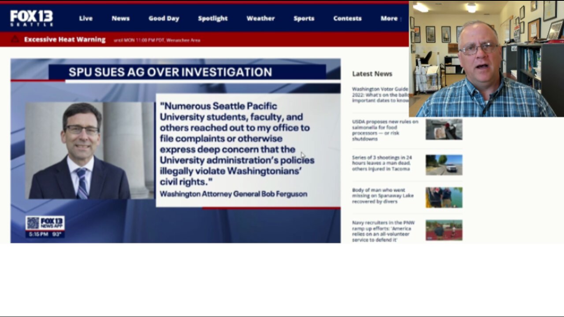Click the webcam overlay of the presenter

tap(486, 59)
